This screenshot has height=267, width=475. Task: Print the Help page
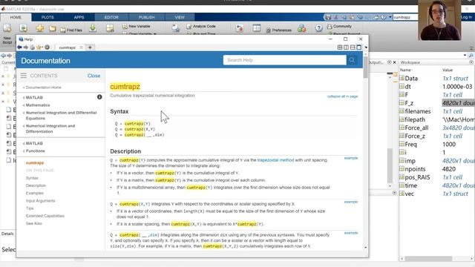click(x=32, y=47)
